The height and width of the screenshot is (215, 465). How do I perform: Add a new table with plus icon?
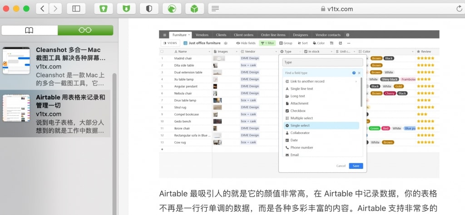coord(348,35)
